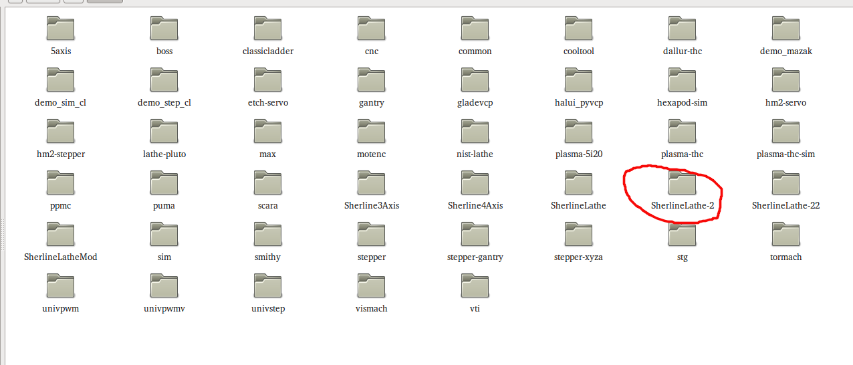Open the ppmc folder icon
This screenshot has height=365, width=853.
[60, 182]
